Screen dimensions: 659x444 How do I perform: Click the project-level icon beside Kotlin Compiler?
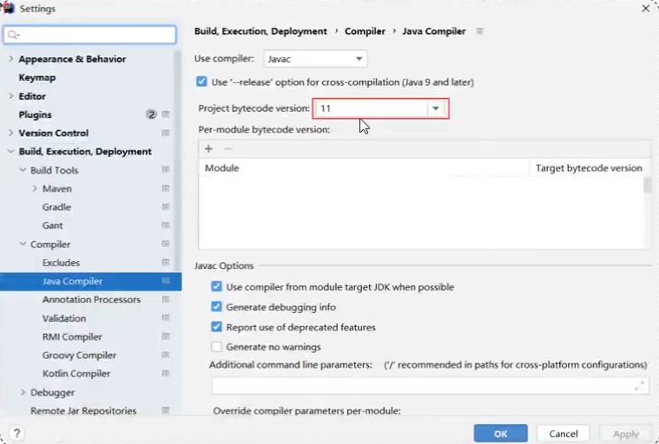pos(166,374)
